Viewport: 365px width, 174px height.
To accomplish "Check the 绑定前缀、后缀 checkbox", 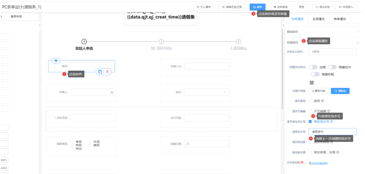I will [x=310, y=152].
